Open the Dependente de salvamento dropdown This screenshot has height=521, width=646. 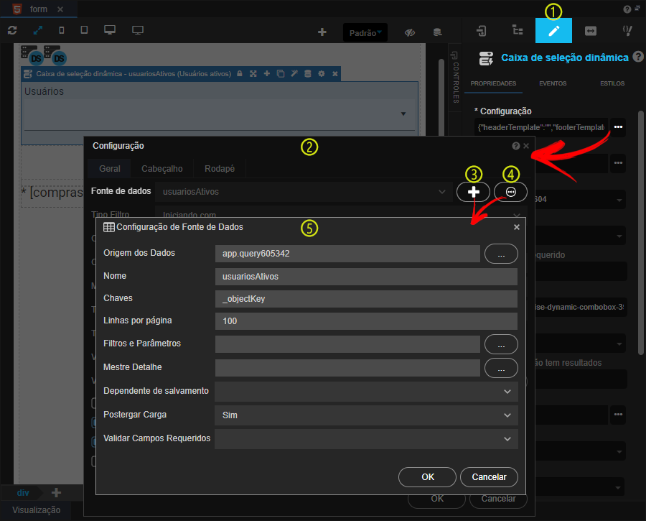[366, 391]
